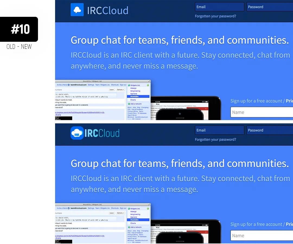Click Name field on old-logo page
293x244 pixels.
click(x=262, y=112)
